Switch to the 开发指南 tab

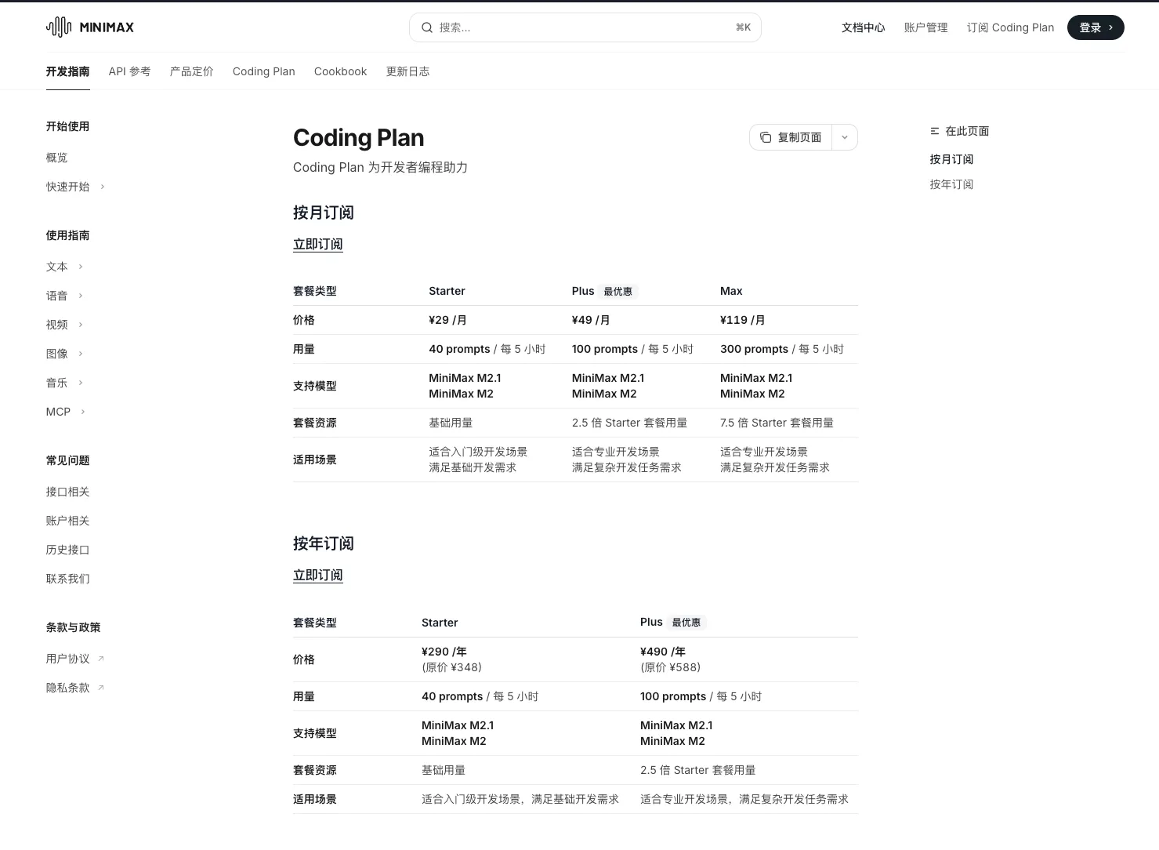(68, 71)
